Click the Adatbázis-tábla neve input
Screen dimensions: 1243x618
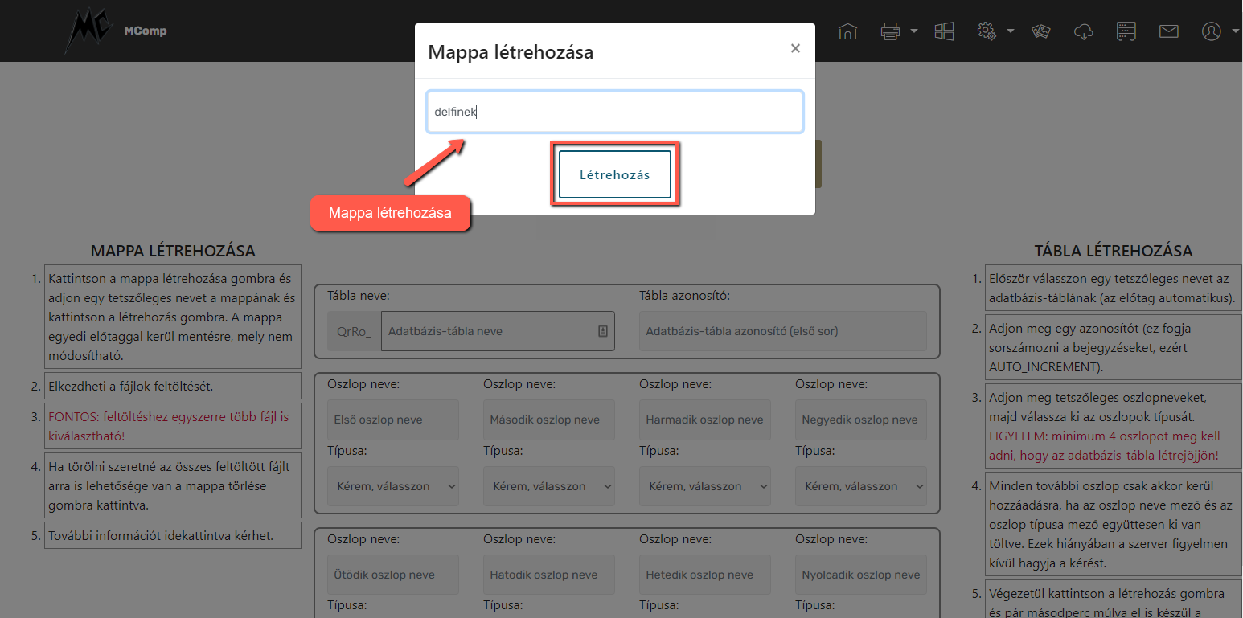[498, 331]
